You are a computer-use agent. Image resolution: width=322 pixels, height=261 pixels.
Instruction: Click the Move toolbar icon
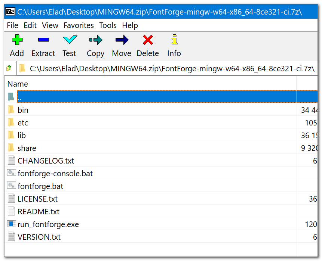tap(122, 40)
